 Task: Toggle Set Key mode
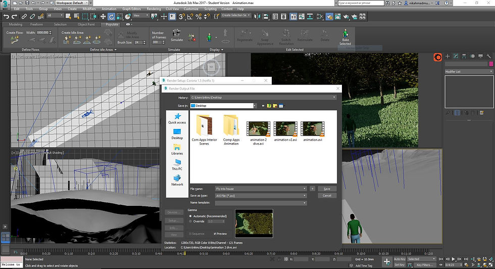(400, 265)
